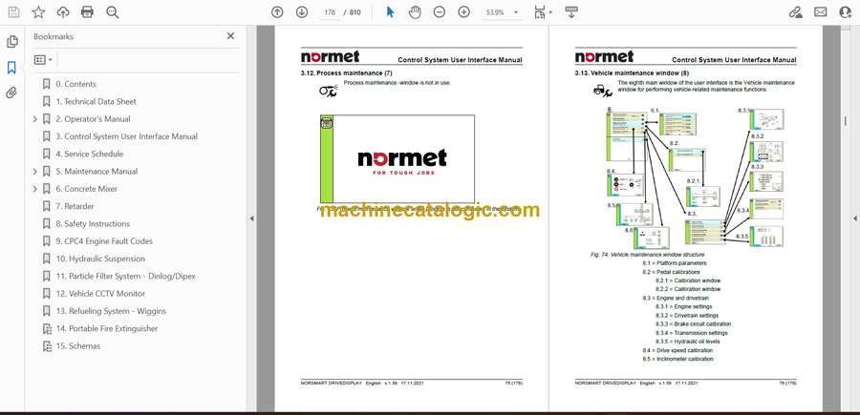Viewport: 860px width, 415px height.
Task: Print the document
Action: click(87, 12)
